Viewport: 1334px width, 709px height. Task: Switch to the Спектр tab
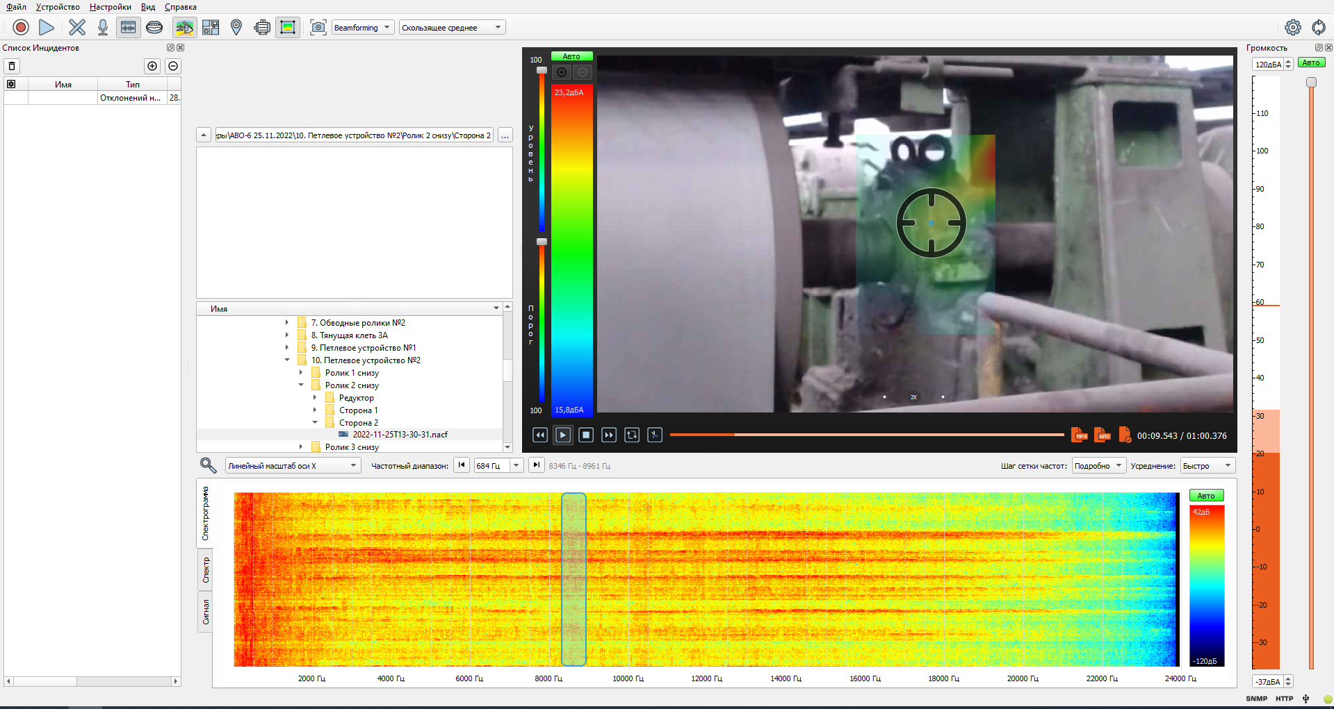point(206,570)
